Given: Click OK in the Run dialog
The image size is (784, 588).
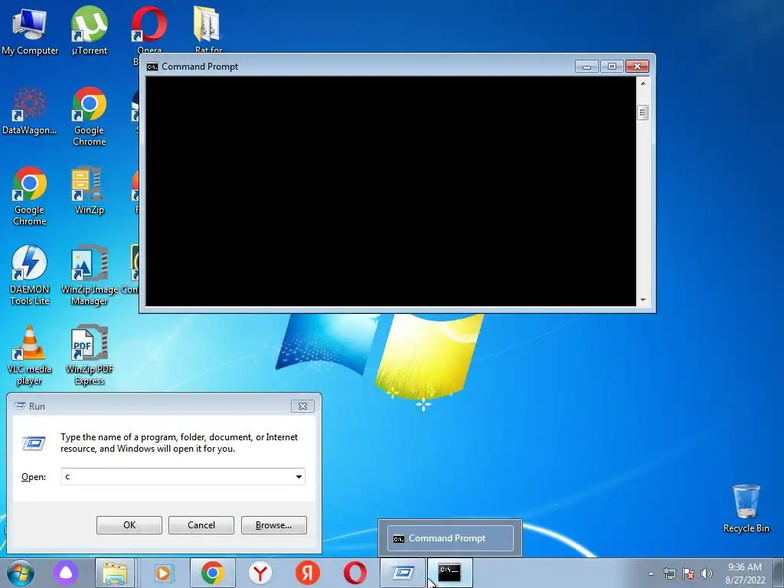Looking at the screenshot, I should pyautogui.click(x=129, y=525).
